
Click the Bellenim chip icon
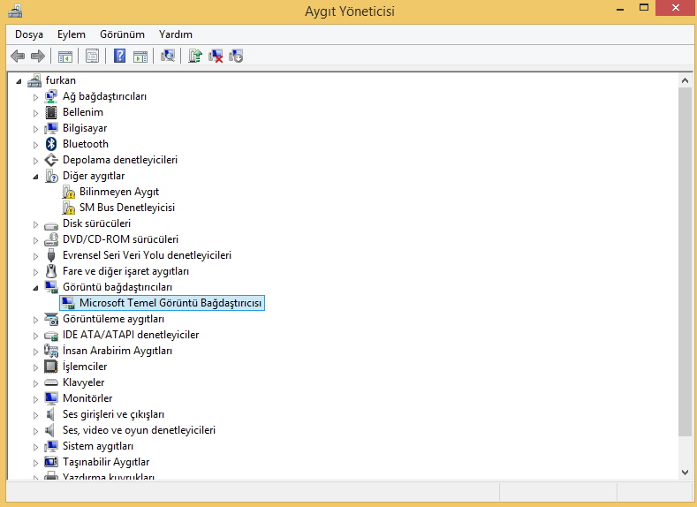pyautogui.click(x=51, y=112)
